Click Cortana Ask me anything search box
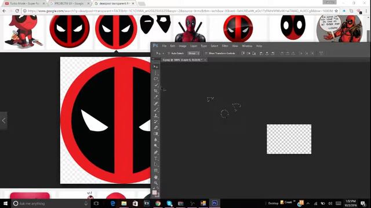371x208 pixels. 51,203
